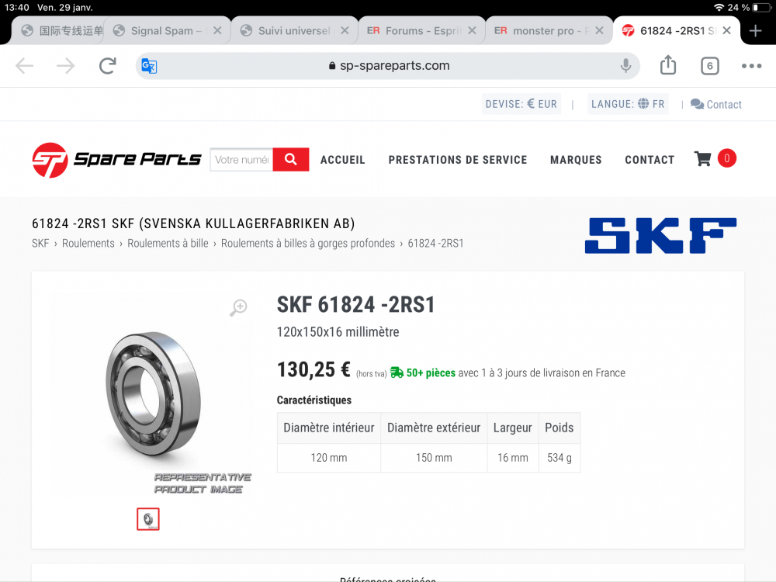
Task: Switch to the Chinese-titled first tab
Action: point(60,31)
